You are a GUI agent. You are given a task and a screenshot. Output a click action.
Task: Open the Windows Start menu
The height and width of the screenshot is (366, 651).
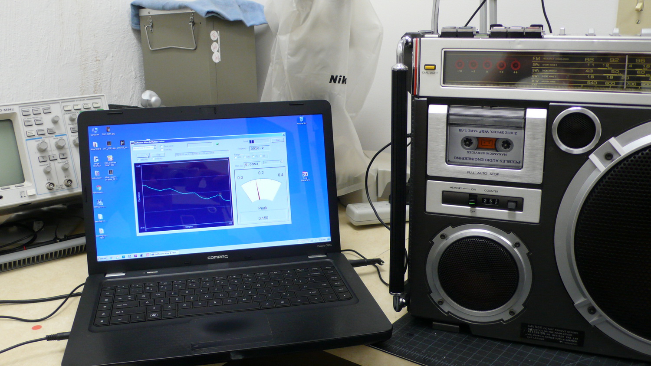[x=102, y=258]
